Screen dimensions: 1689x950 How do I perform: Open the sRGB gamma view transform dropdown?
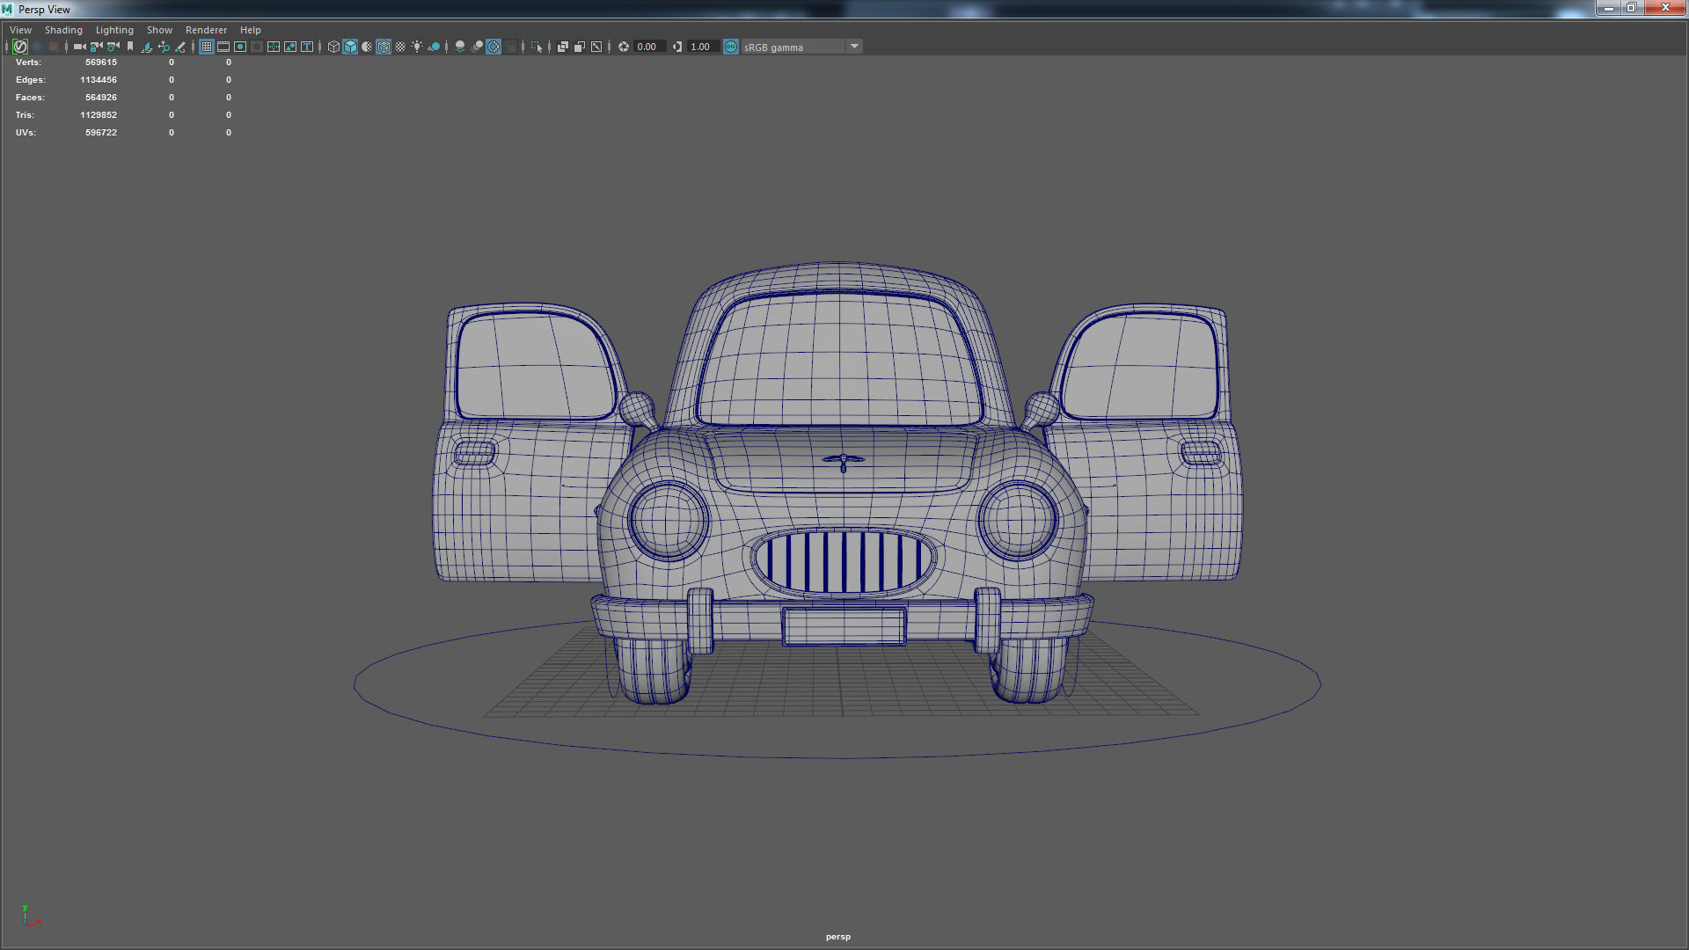tap(853, 47)
